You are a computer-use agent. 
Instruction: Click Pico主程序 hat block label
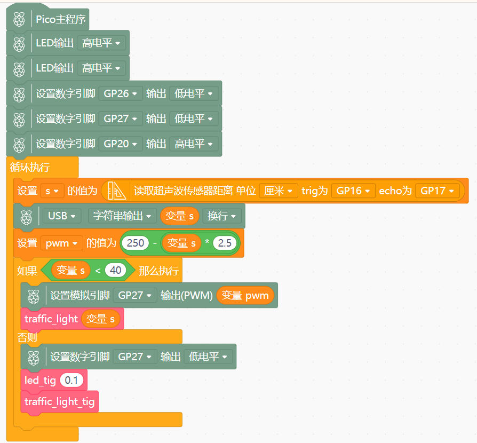pos(60,19)
